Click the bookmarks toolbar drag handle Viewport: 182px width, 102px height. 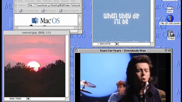pyautogui.click(x=16, y=11)
